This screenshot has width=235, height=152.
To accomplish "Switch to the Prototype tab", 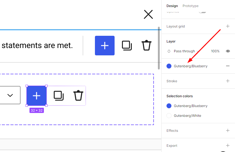I will [x=190, y=6].
